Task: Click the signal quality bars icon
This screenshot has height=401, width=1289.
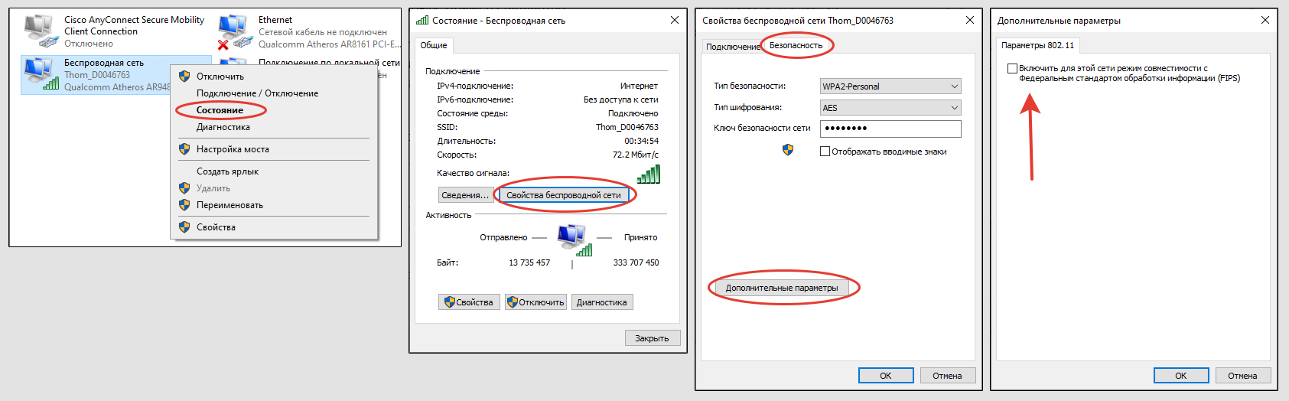Action: coord(649,174)
